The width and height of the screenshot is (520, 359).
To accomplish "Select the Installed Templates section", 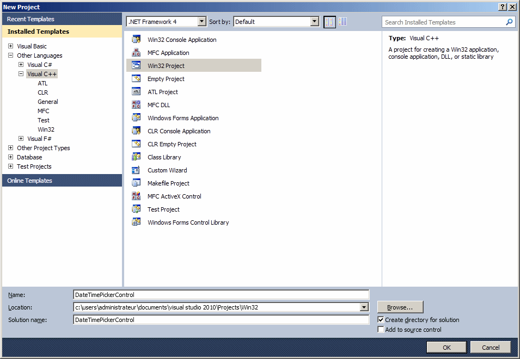I will tap(62, 32).
